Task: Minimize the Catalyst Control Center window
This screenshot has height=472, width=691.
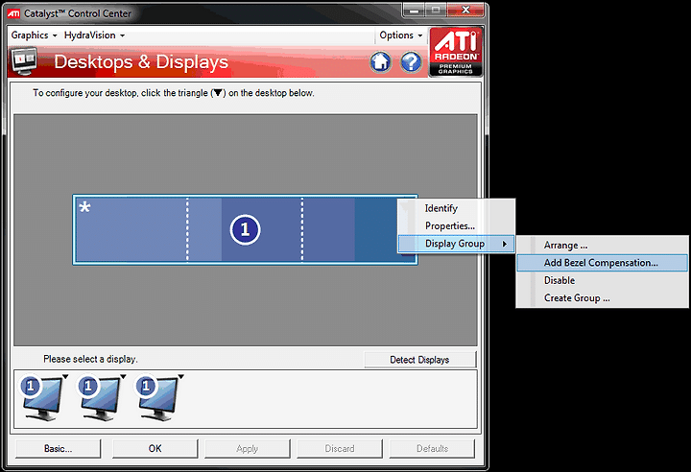Action: pyautogui.click(x=414, y=11)
